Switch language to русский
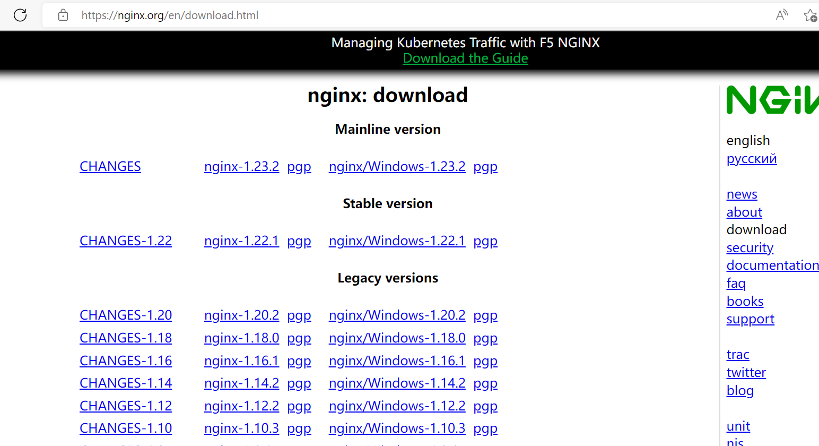819x446 pixels. (752, 159)
